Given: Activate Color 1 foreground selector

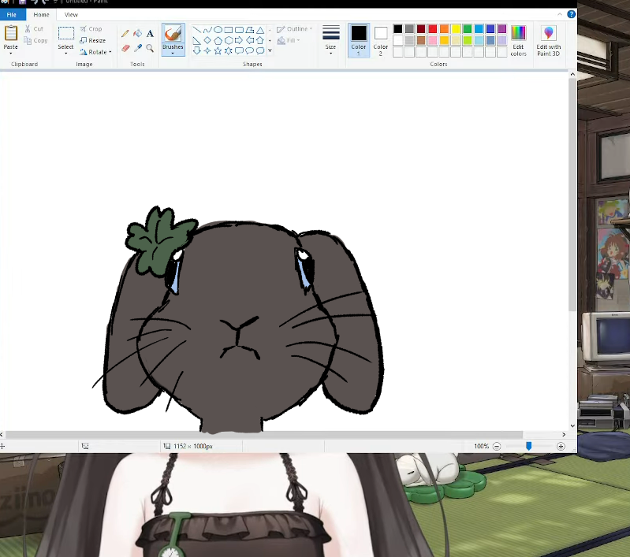Looking at the screenshot, I should pos(359,39).
